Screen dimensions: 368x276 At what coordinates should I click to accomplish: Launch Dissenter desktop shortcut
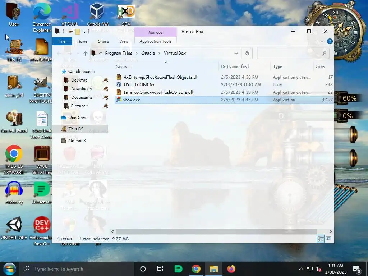tap(42, 193)
